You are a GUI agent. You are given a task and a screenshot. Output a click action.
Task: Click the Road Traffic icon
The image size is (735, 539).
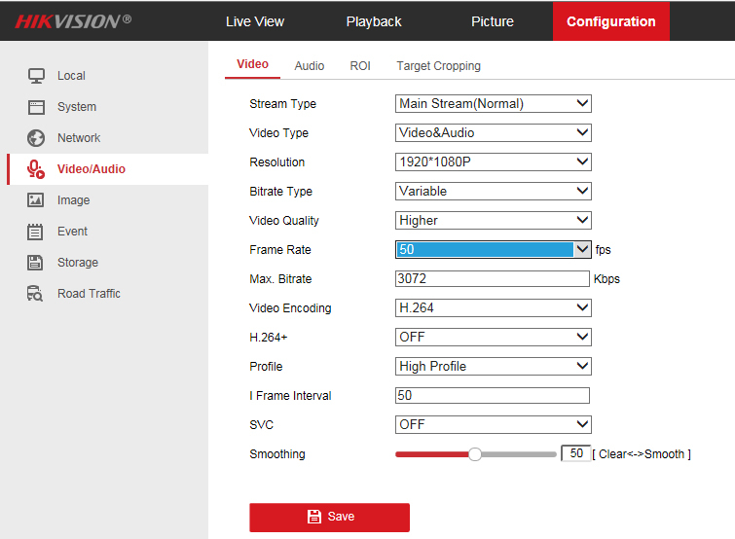tap(36, 294)
